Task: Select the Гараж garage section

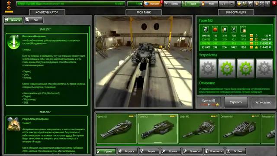Action: tap(191, 3)
